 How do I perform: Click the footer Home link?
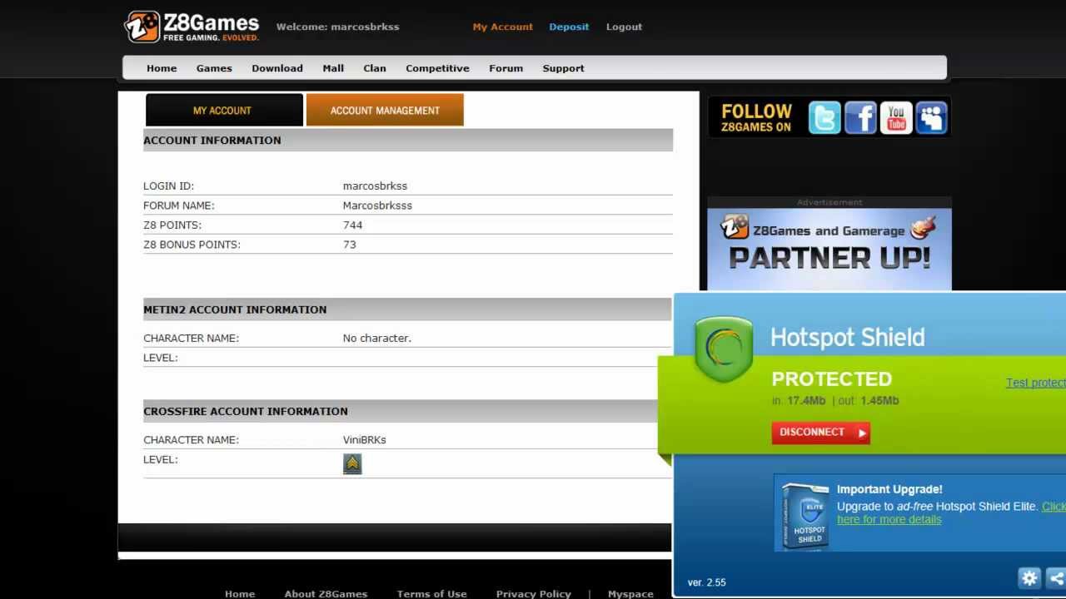coord(240,593)
